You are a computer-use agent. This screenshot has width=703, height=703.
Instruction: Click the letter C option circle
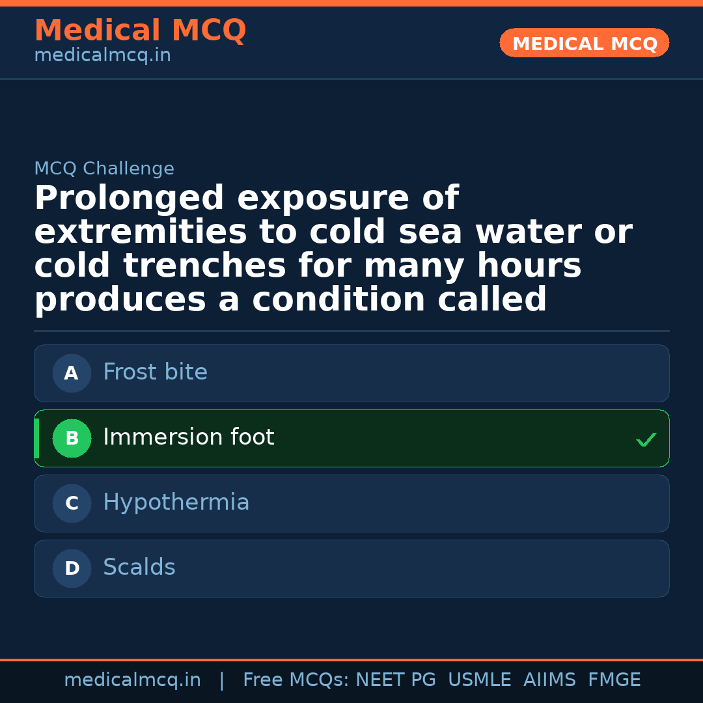pos(72,504)
